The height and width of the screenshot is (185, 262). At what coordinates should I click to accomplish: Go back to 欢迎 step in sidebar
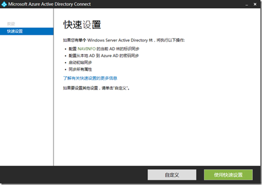[x=11, y=24]
